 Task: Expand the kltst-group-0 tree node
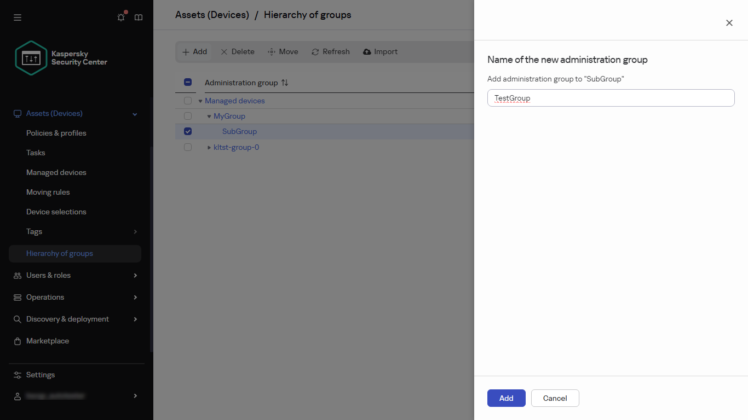209,147
